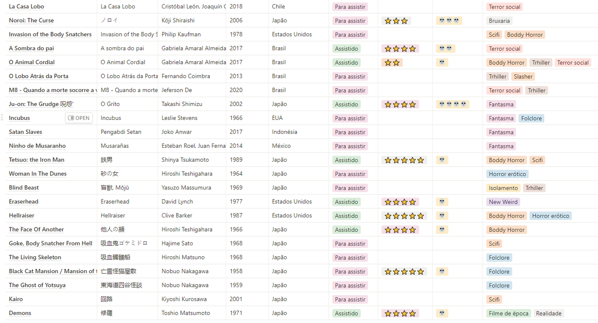Viewport: 598px width, 323px height.
Task: Edit director cell showing Kiyoshi Kurosawa
Action: [184, 299]
